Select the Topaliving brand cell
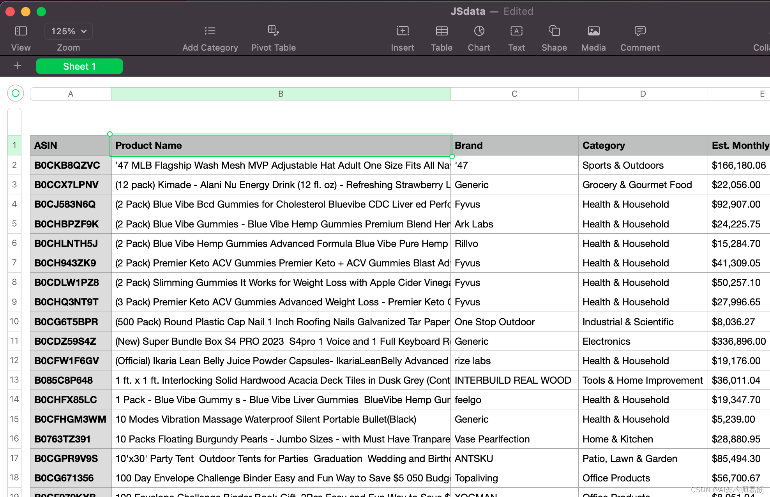Image resolution: width=770 pixels, height=497 pixels. pos(514,478)
